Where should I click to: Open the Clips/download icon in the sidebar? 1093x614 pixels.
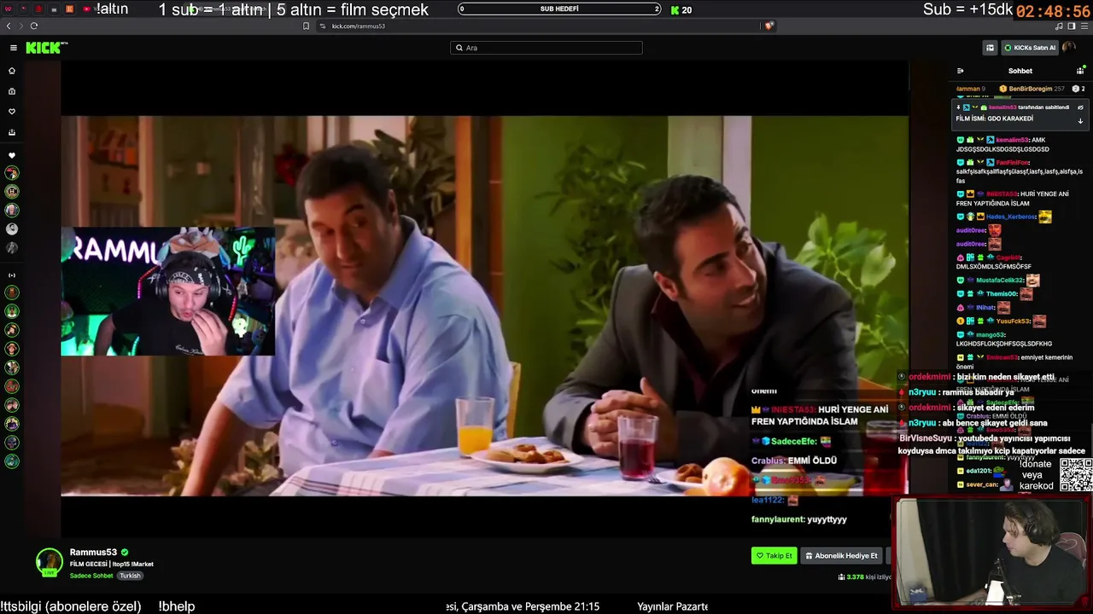click(12, 132)
